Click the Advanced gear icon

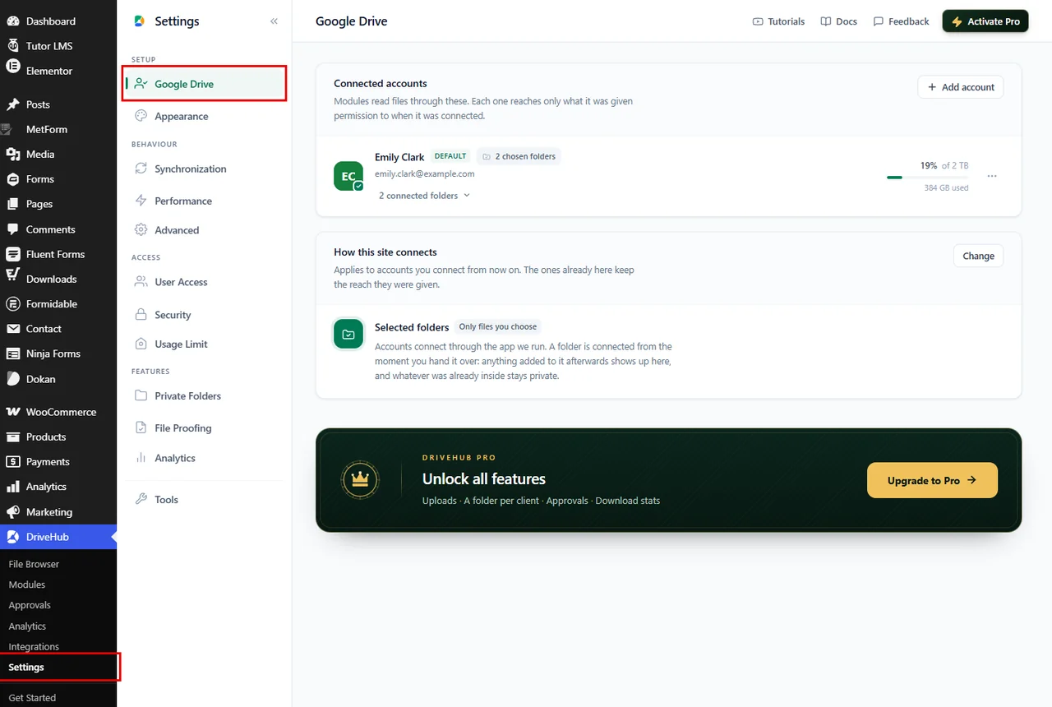(141, 230)
